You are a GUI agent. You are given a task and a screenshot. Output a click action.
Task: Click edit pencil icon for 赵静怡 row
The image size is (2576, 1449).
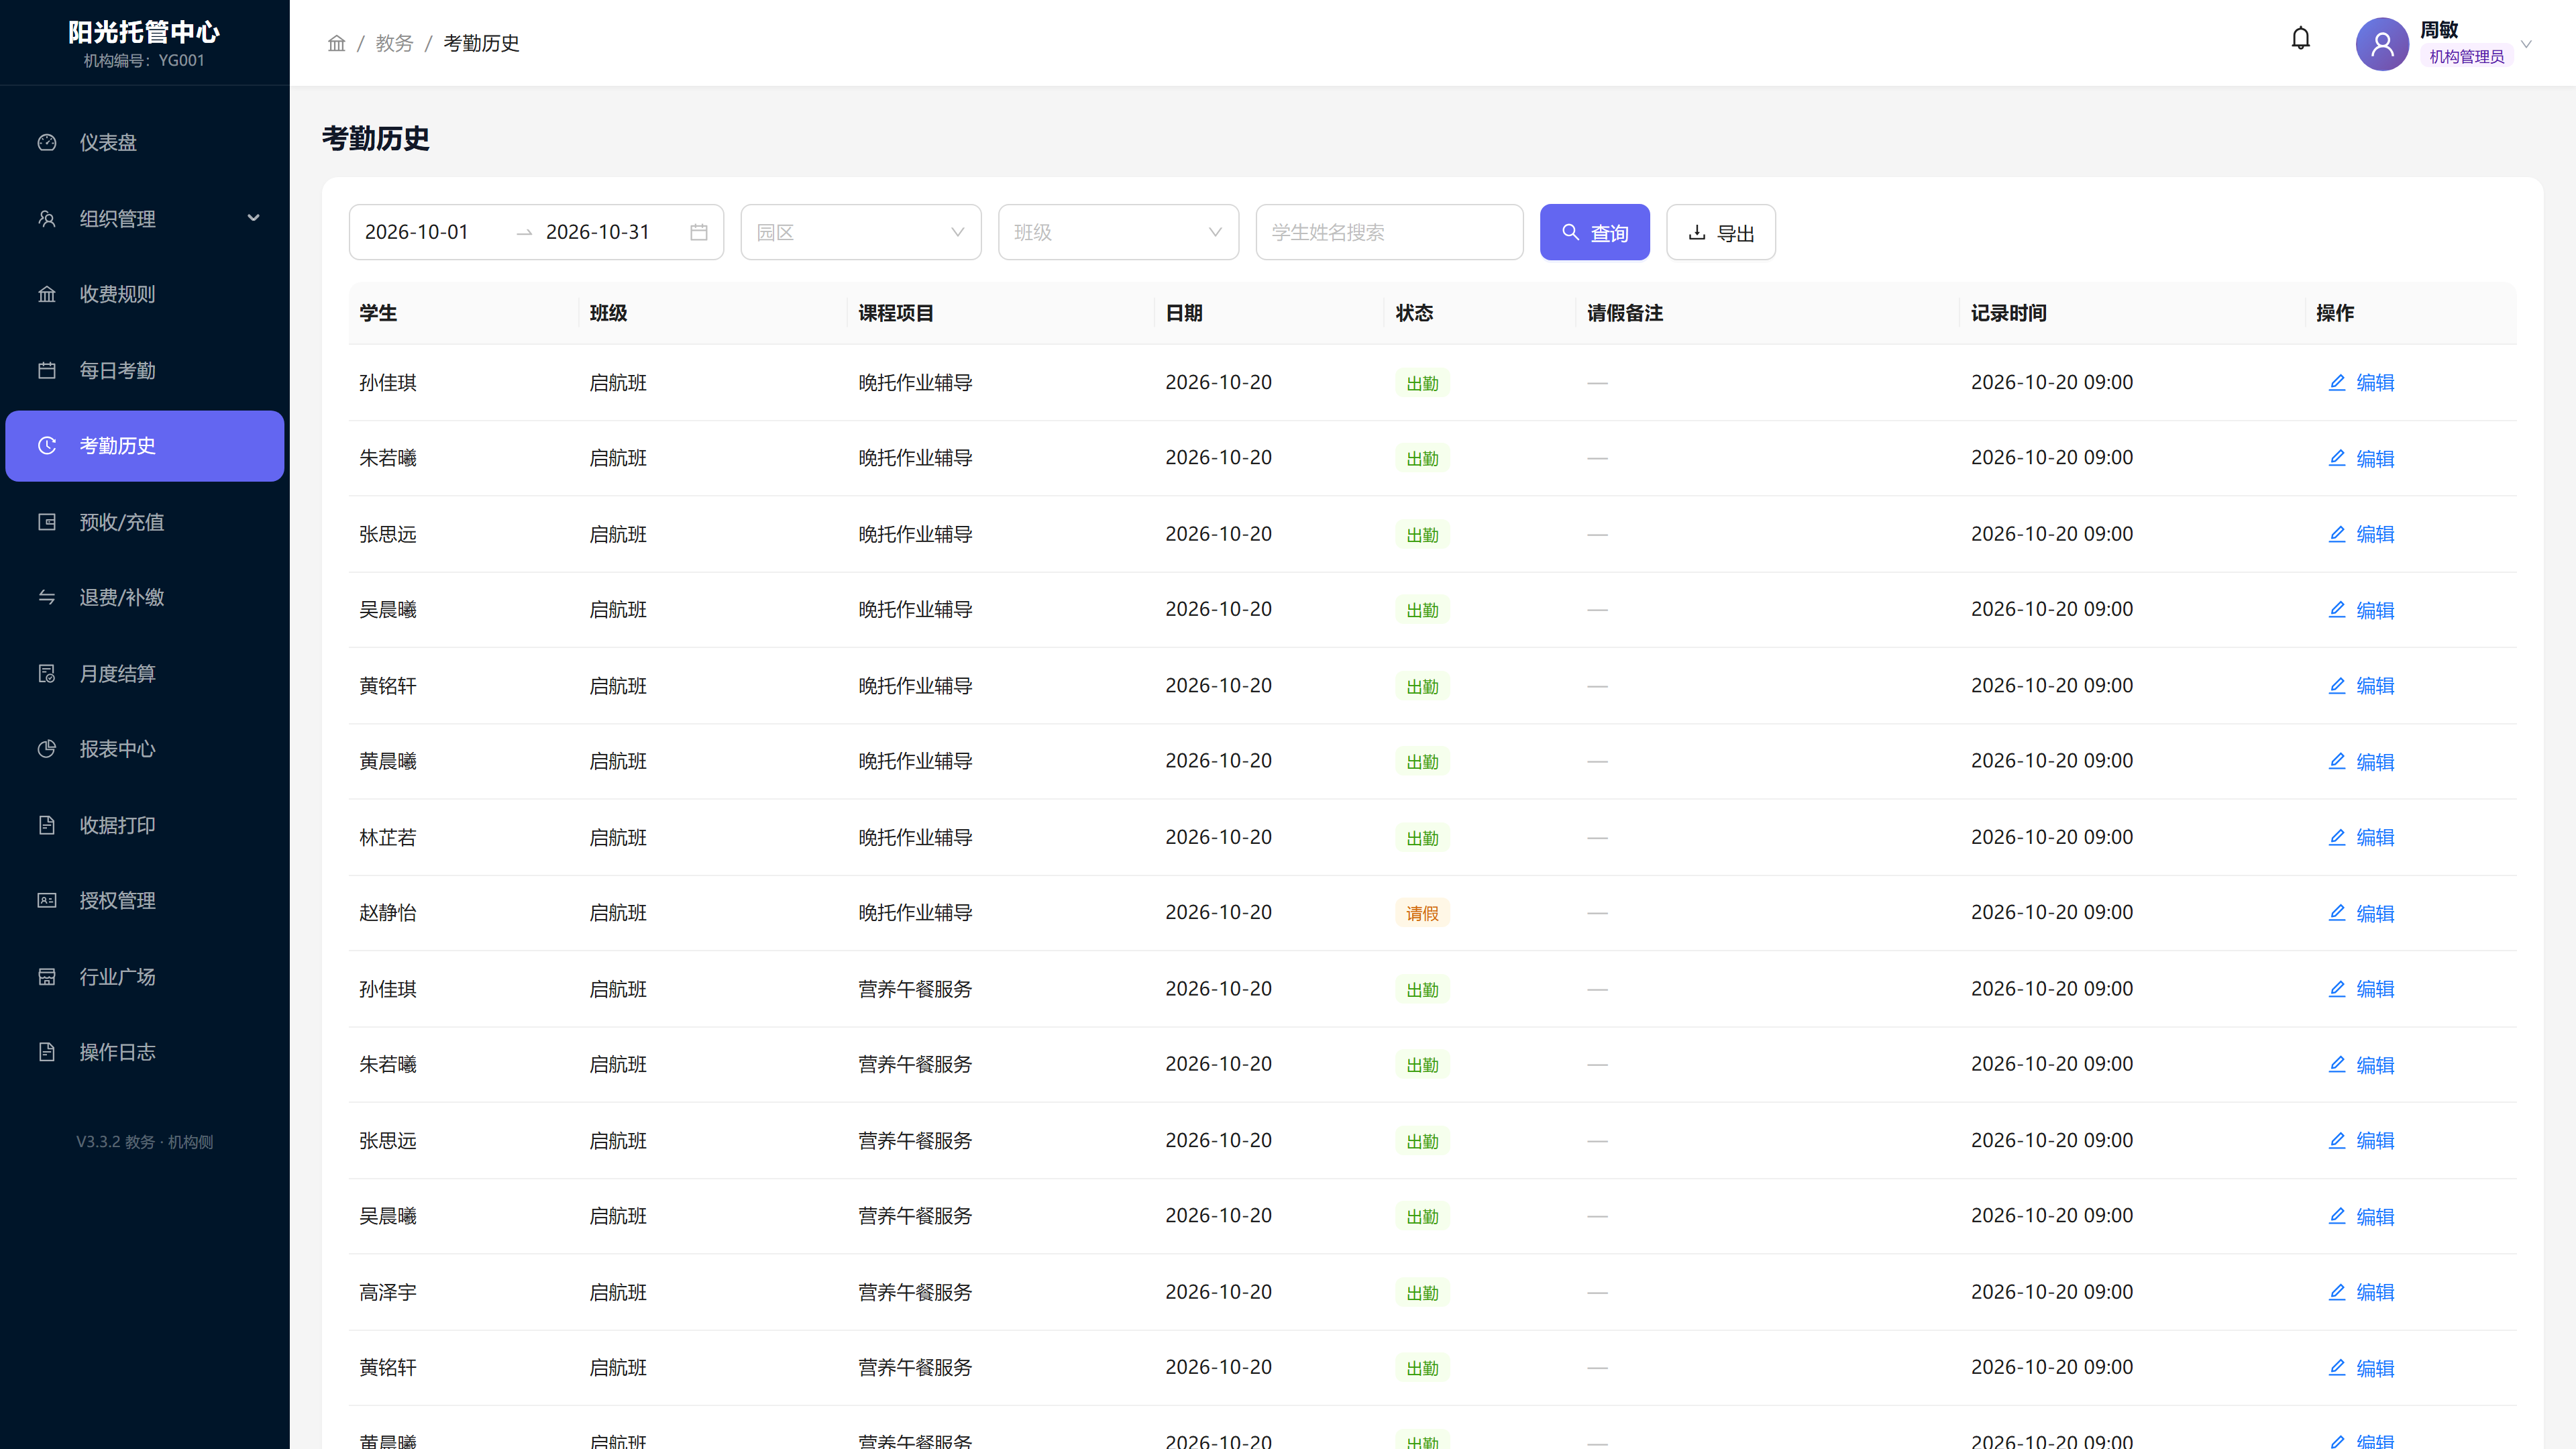(2337, 913)
